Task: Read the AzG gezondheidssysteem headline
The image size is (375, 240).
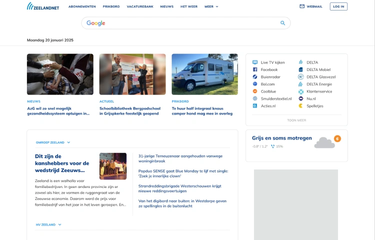Action: click(x=58, y=111)
